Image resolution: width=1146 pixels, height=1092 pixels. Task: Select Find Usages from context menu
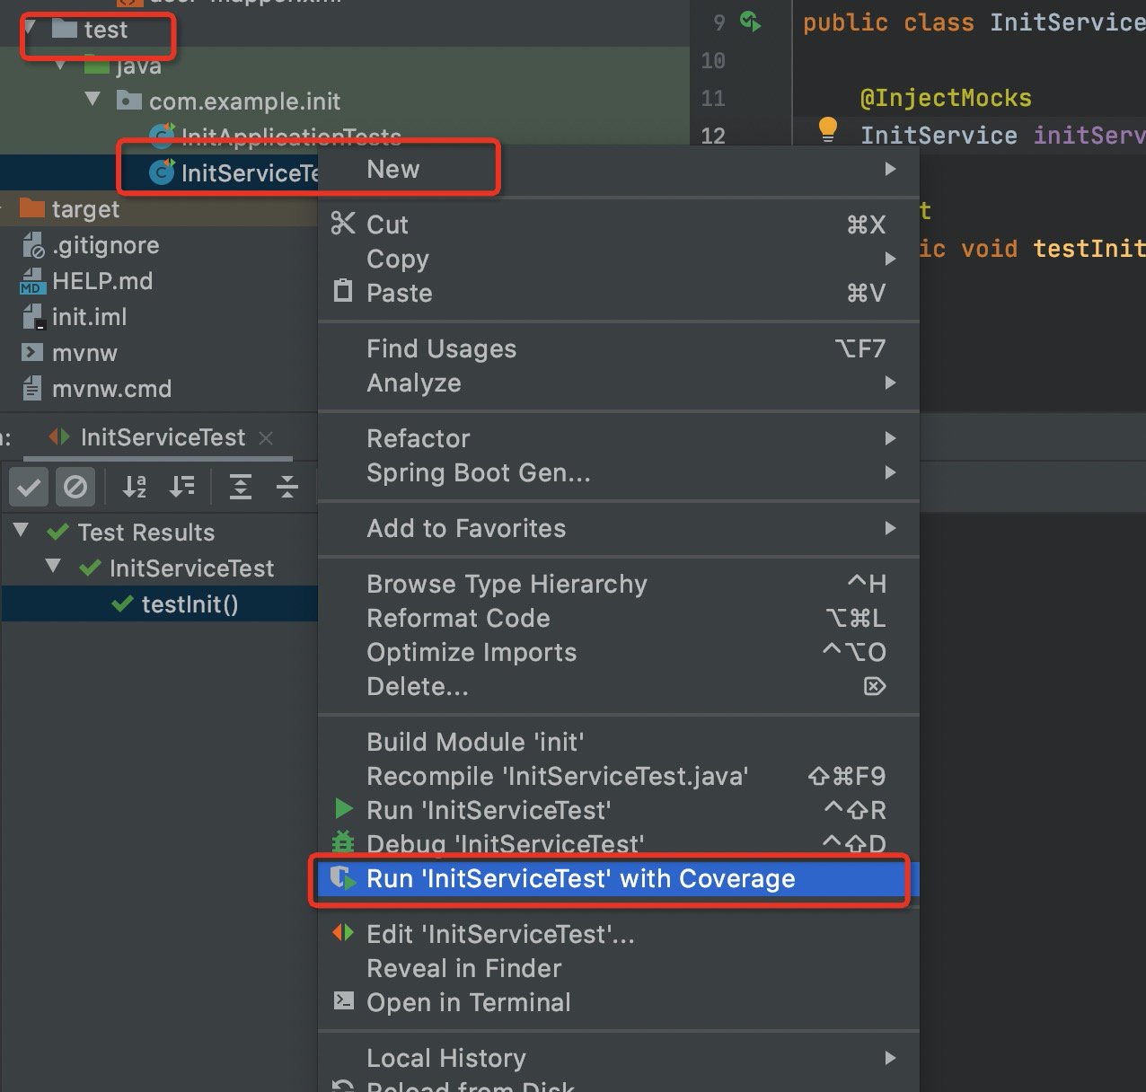pyautogui.click(x=619, y=348)
